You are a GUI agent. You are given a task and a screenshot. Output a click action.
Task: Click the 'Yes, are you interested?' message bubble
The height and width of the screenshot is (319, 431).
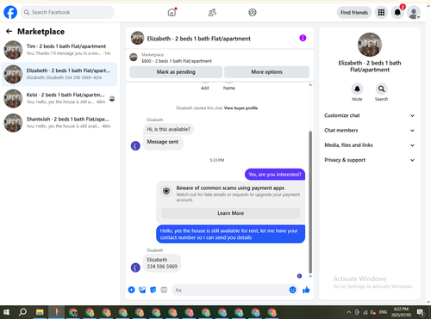[x=275, y=175]
